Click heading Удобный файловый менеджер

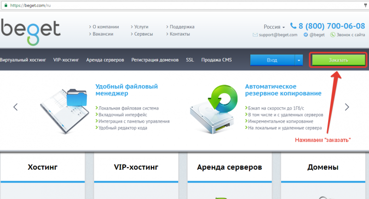tap(127, 90)
